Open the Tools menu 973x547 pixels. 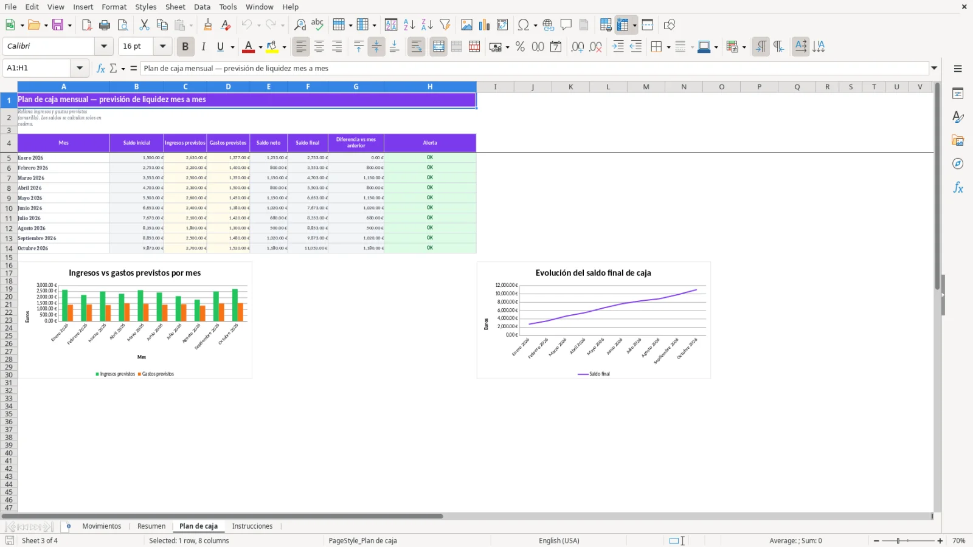228,7
